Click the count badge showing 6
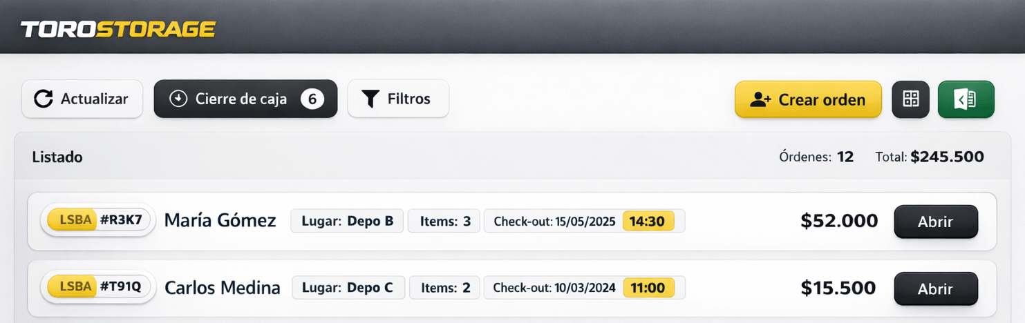Image resolution: width=1025 pixels, height=323 pixels. click(312, 99)
